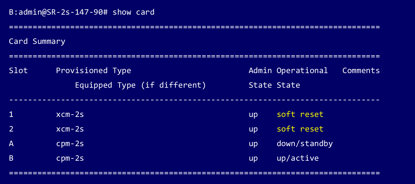Click the "Equipped Type (if different)" subheader
Screen dimensions: 415x184
pos(140,85)
